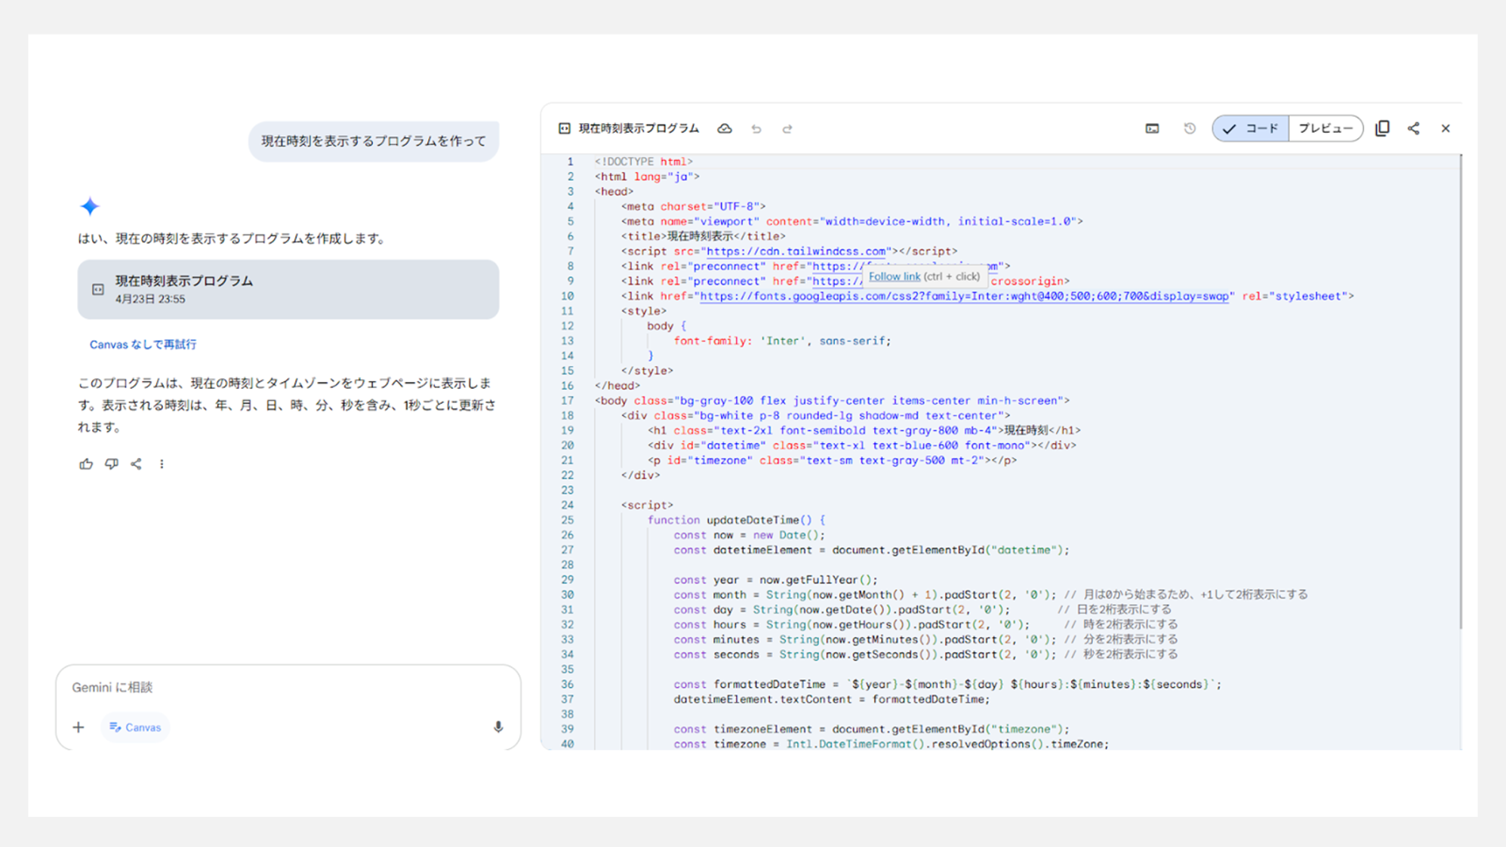Click the function updateDateTime() line
The width and height of the screenshot is (1506, 847).
pos(736,520)
